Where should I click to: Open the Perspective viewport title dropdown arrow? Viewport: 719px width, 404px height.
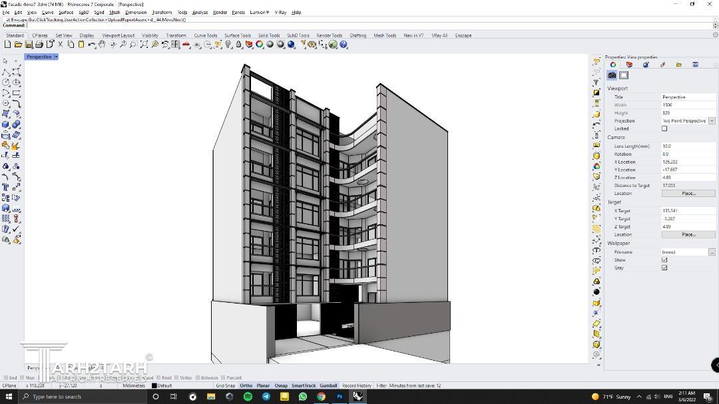[x=56, y=57]
